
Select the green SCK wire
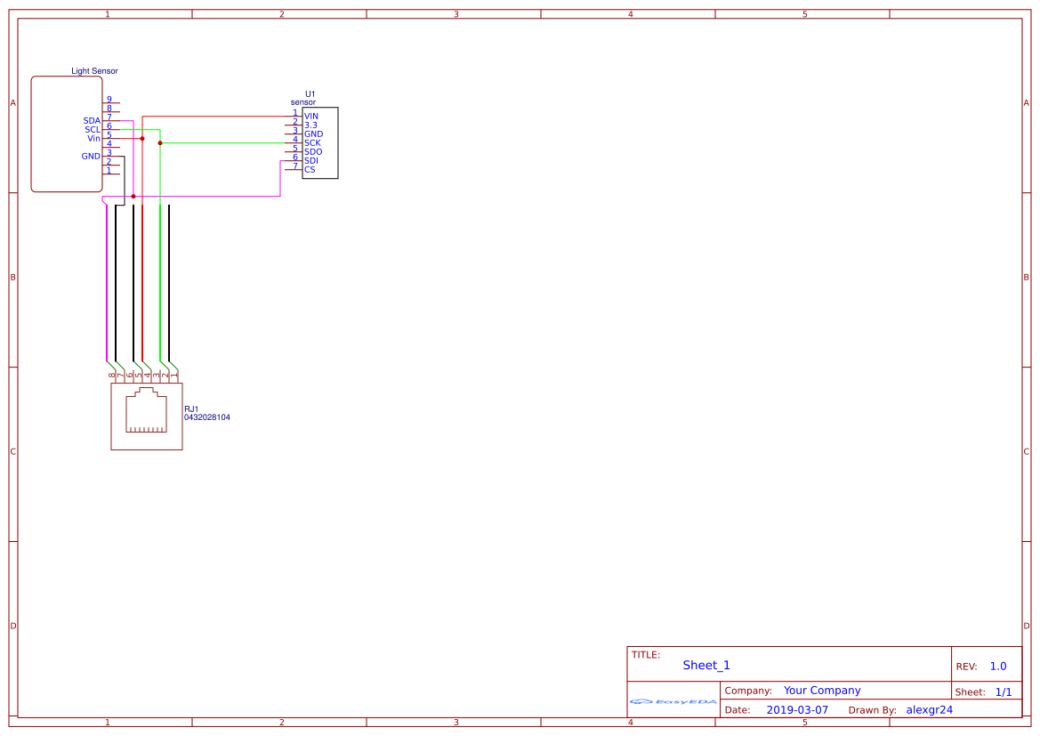click(x=222, y=143)
